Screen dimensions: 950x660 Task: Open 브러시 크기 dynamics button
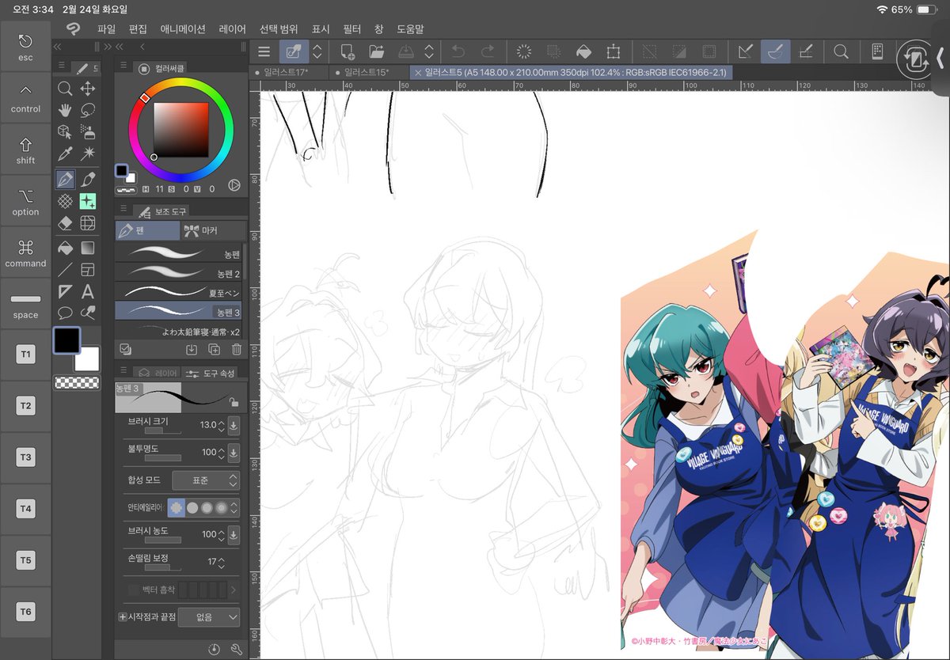[x=234, y=425]
